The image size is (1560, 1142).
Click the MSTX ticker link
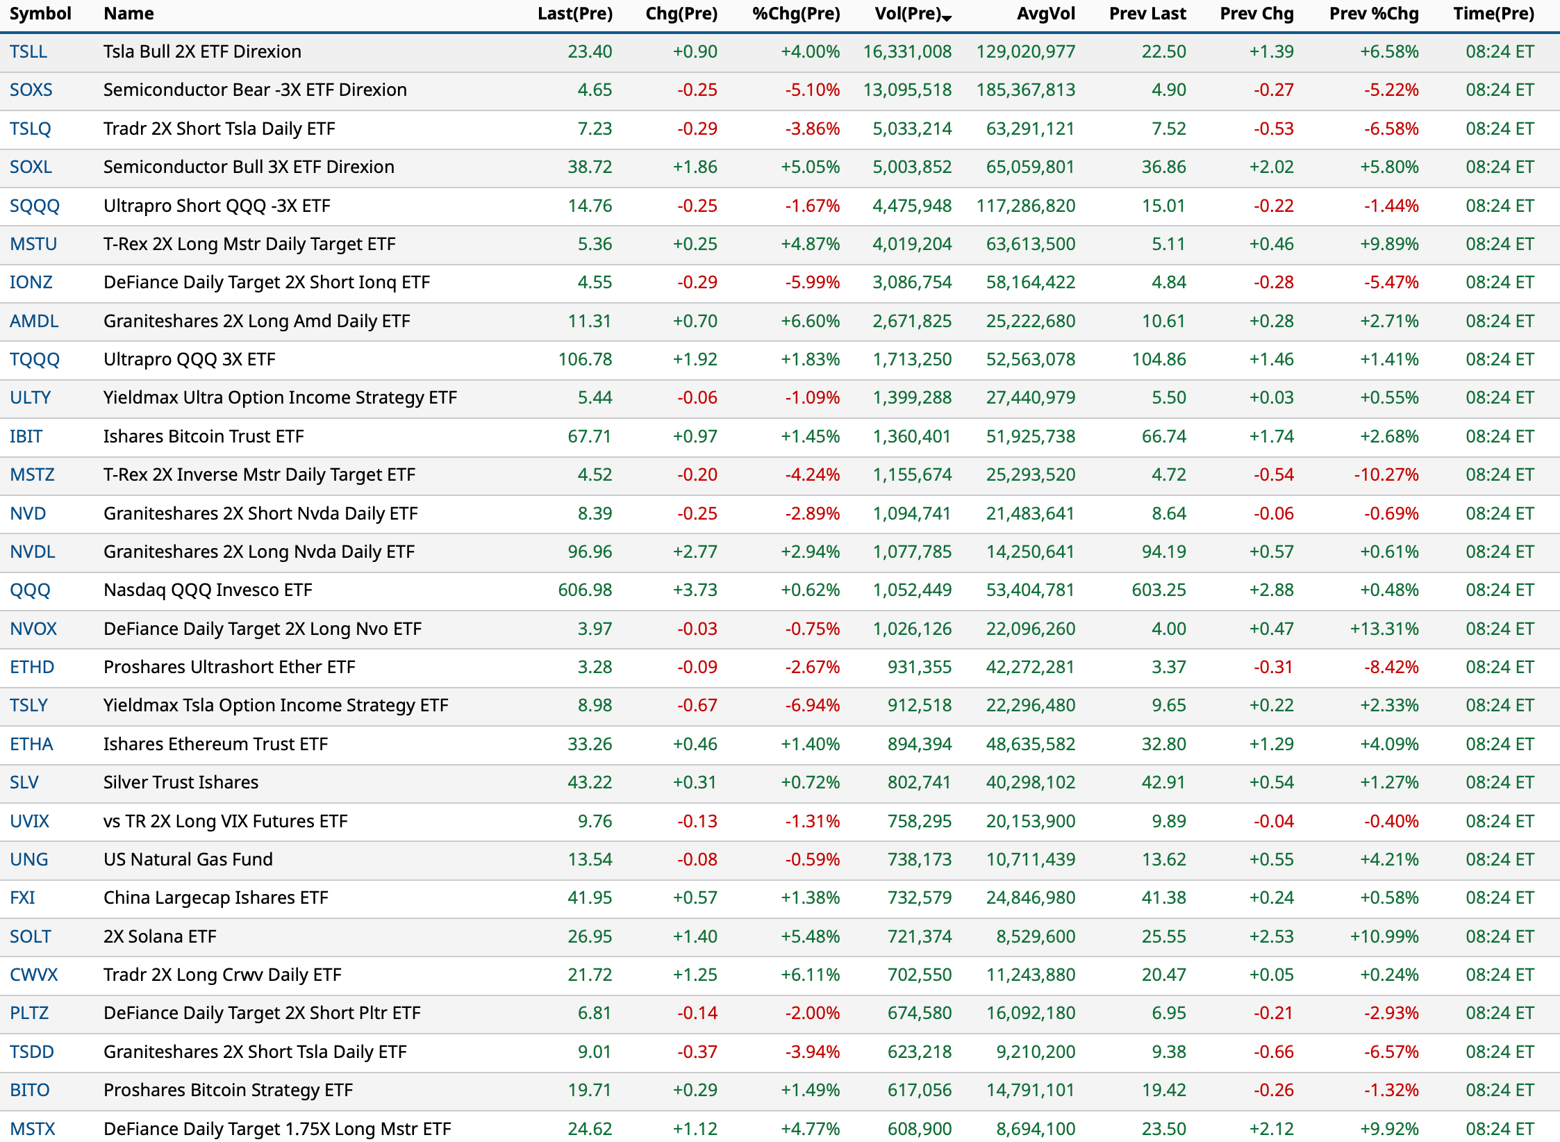coord(33,1129)
